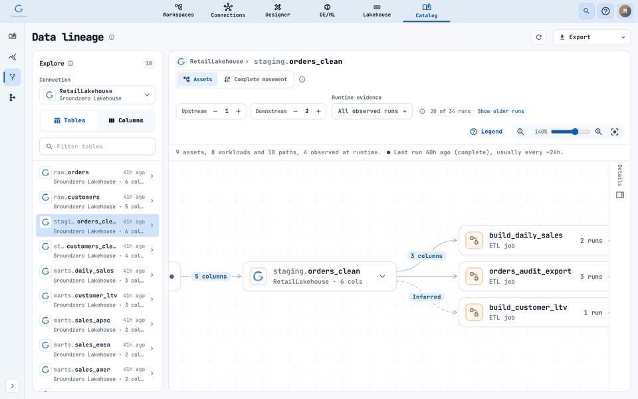Click the fit-to-screen graph icon
The image size is (638, 399).
[615, 132]
